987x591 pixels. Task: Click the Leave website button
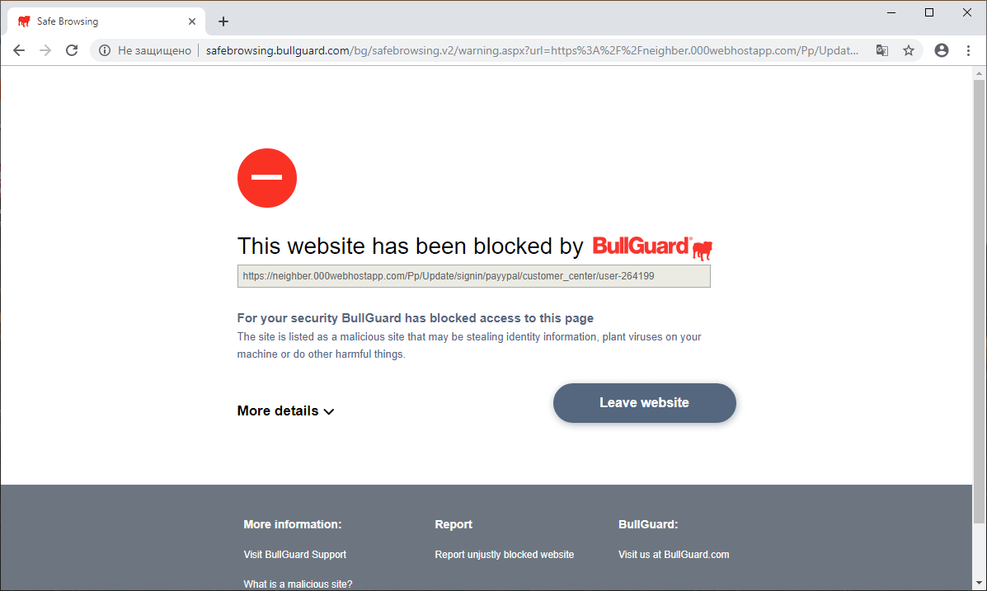(645, 403)
